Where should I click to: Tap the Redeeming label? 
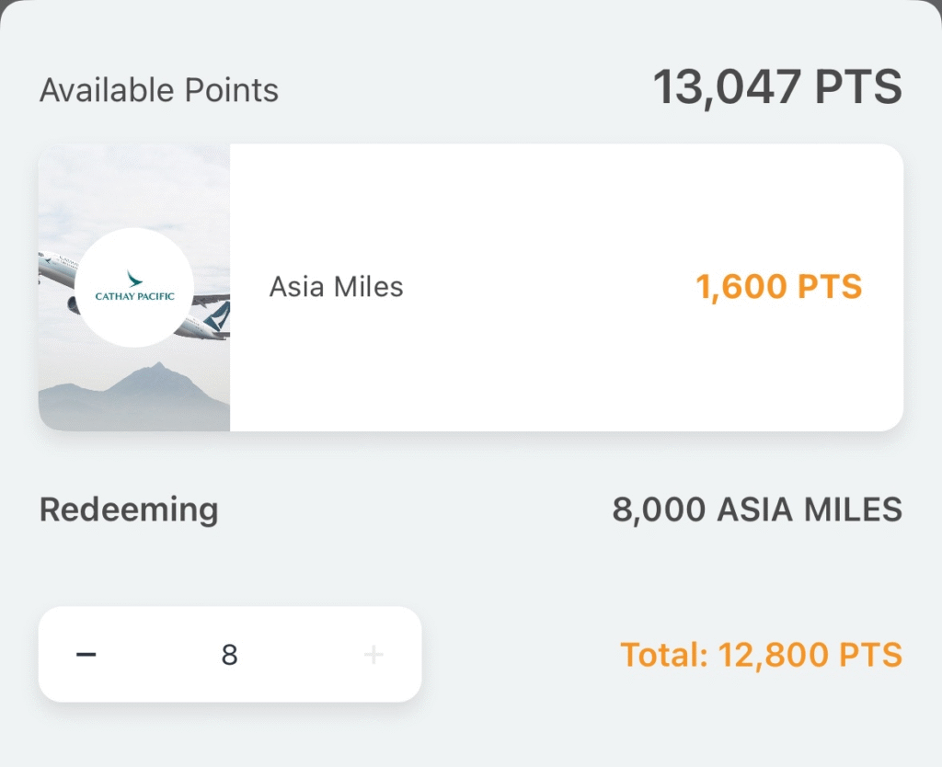(129, 509)
